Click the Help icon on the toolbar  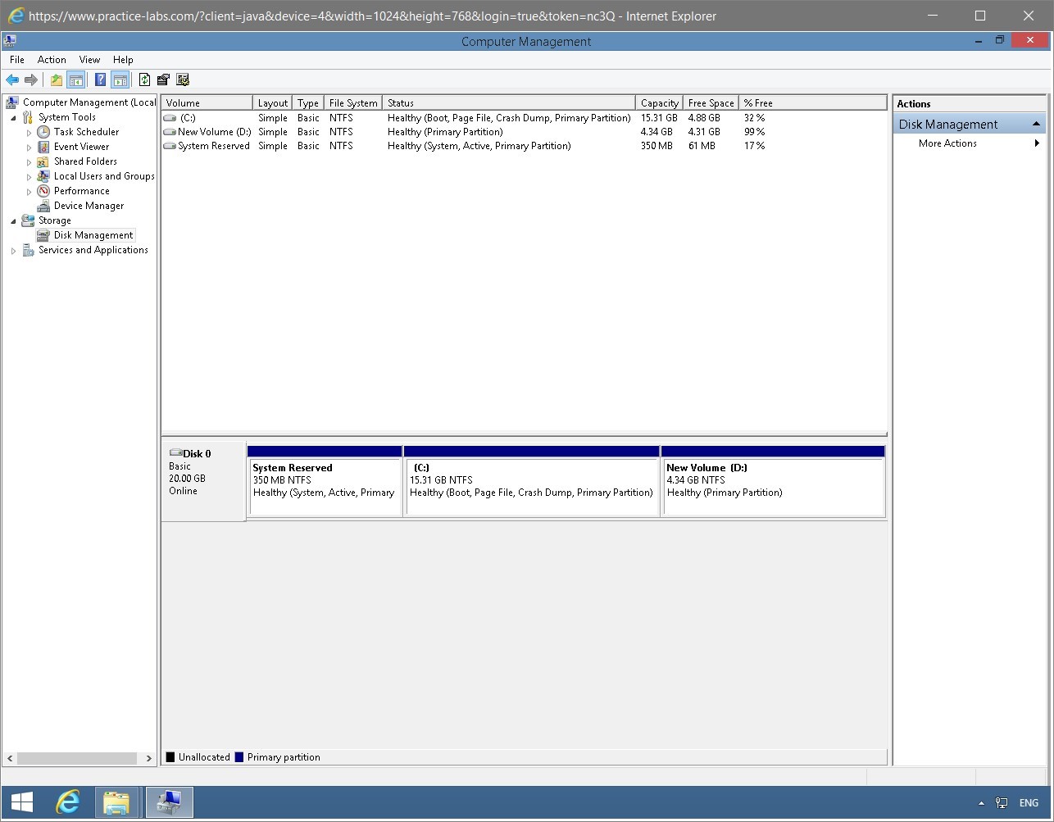(99, 79)
